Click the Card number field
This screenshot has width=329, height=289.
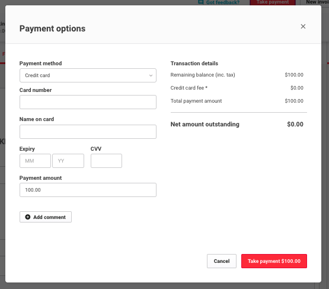tap(88, 102)
